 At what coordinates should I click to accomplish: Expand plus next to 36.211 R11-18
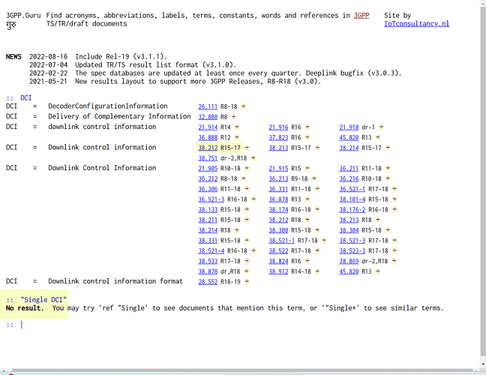click(388, 168)
